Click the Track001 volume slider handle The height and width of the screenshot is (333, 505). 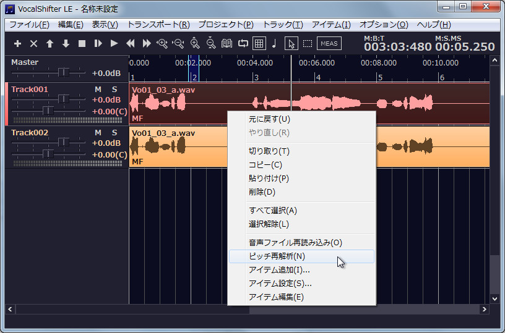(x=64, y=99)
